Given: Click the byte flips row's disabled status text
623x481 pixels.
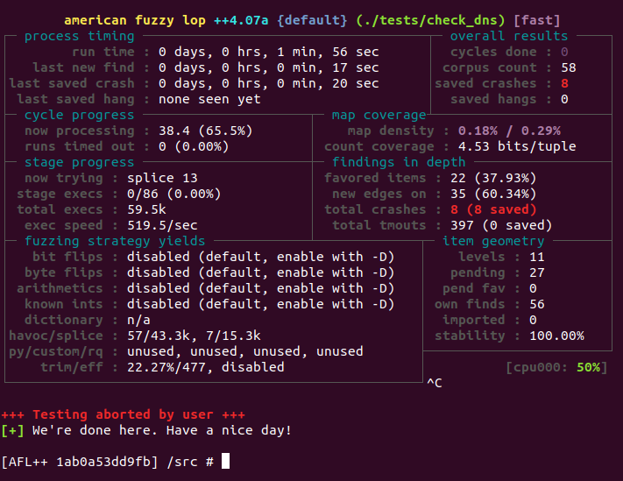Looking at the screenshot, I should 260,272.
